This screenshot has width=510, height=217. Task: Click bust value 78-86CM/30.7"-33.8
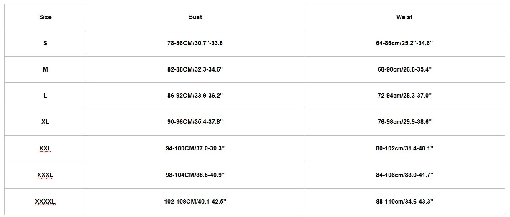195,43
